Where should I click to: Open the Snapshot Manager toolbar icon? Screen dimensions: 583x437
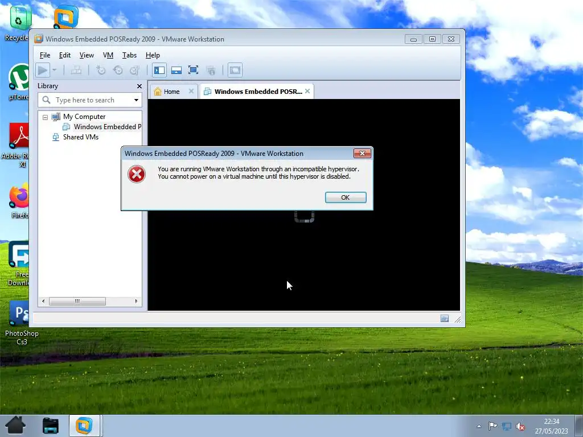click(134, 70)
